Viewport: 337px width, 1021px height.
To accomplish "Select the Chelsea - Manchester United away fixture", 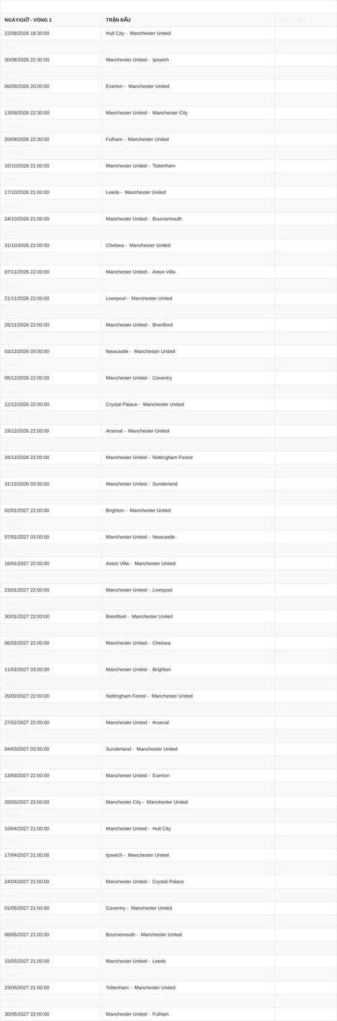I will [138, 245].
